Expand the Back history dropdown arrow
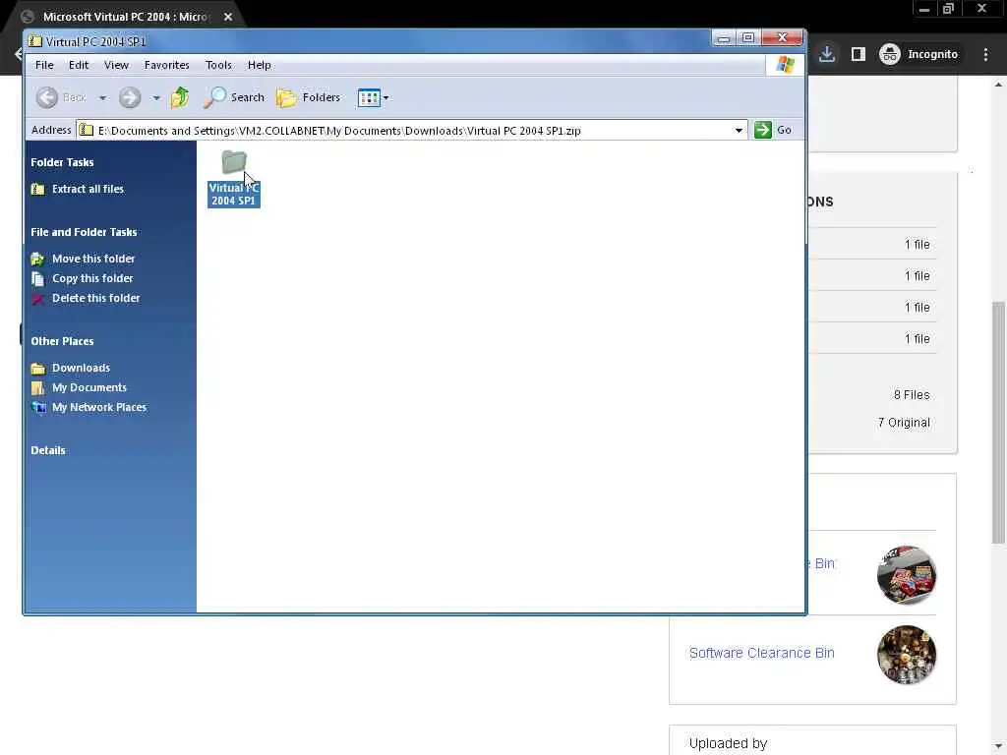The image size is (1007, 755). click(102, 98)
